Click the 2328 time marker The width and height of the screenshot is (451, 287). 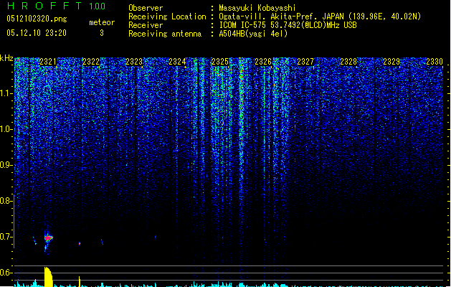(x=348, y=62)
